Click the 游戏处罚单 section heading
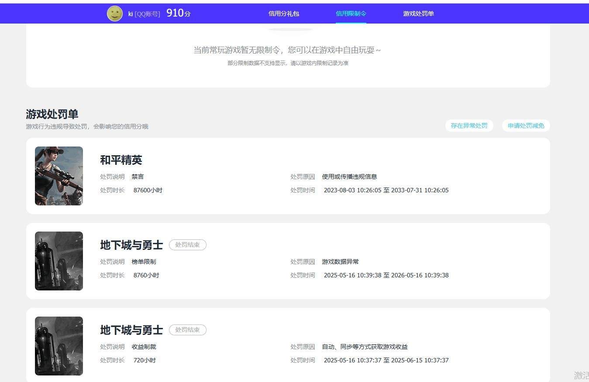 pos(52,114)
